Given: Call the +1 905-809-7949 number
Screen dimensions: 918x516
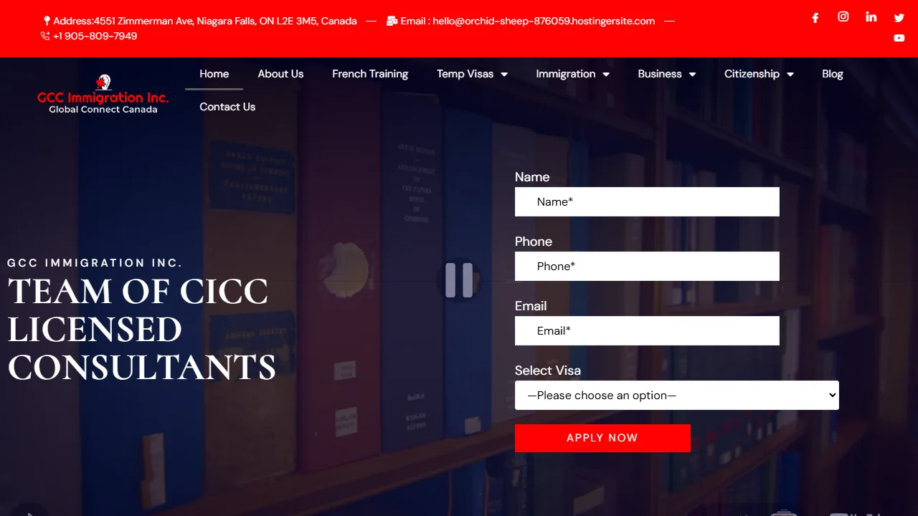Looking at the screenshot, I should point(95,36).
